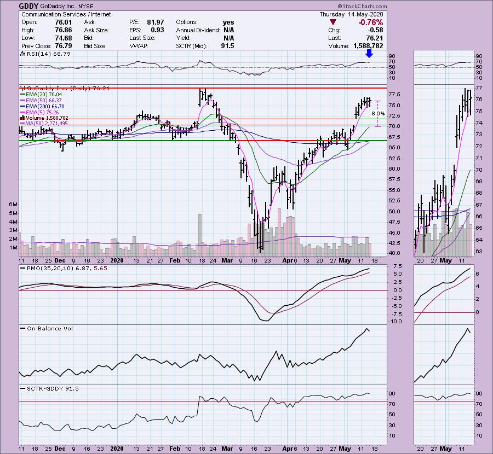Viewport: 493px width, 454px height.
Task: Click the 'VWAP:' label
Action: click(x=139, y=46)
